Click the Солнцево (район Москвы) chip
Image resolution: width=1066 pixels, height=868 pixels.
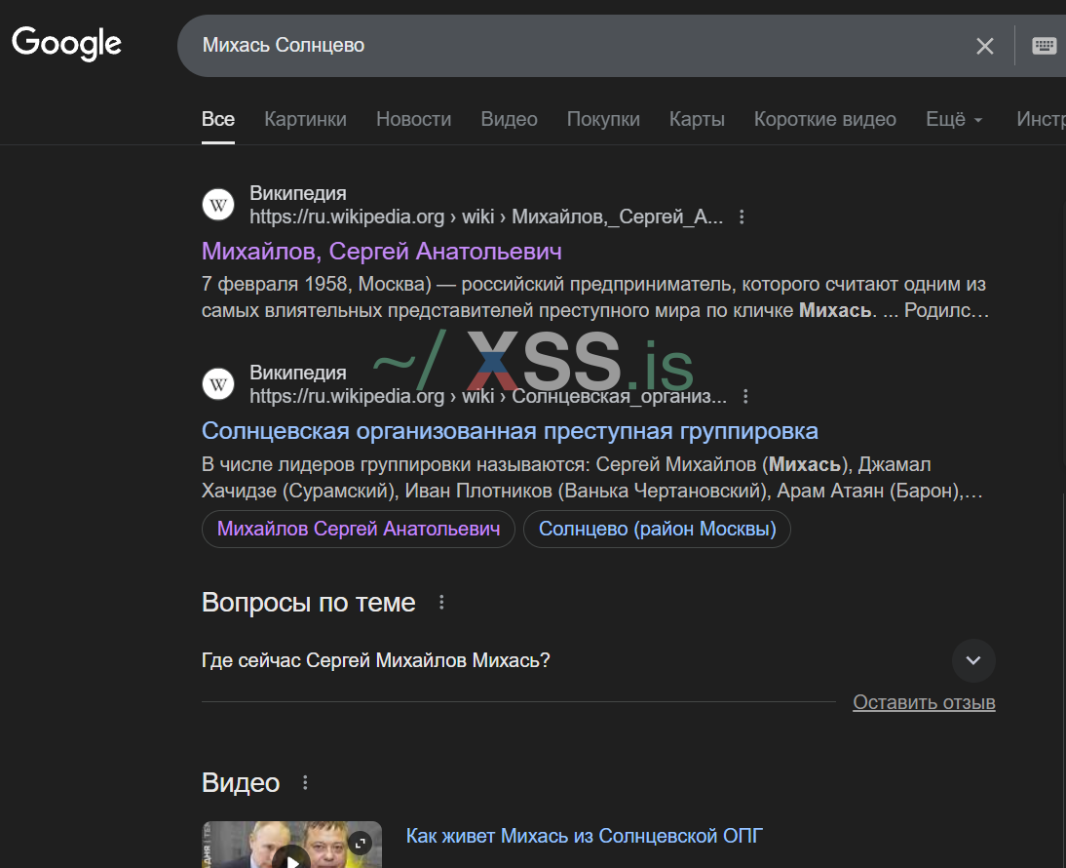657,530
